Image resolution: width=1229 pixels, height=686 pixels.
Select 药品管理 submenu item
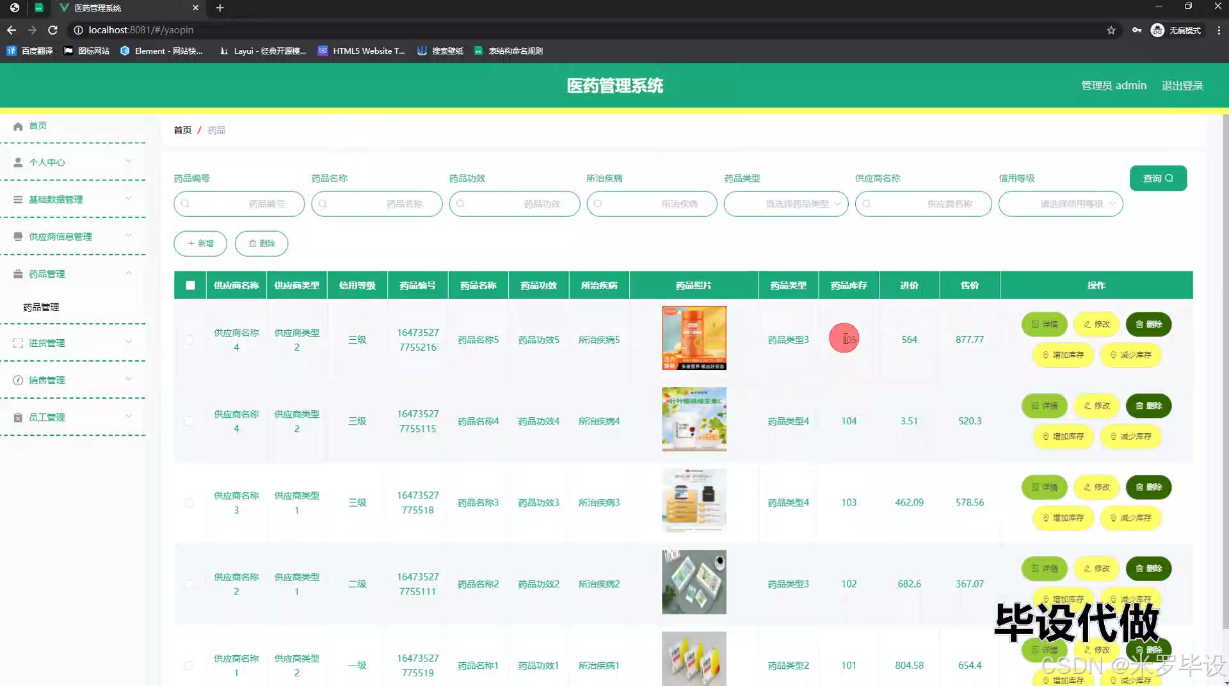point(41,307)
